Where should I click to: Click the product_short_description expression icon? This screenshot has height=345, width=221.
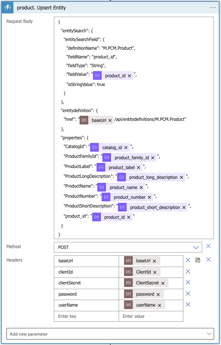123,207
